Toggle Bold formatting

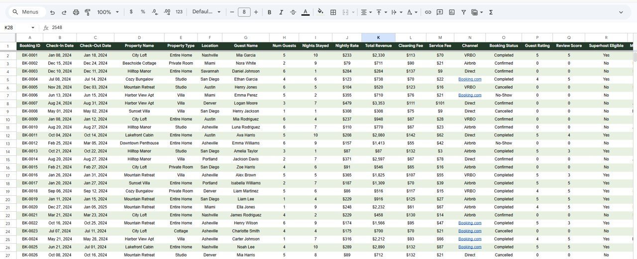pos(269,12)
